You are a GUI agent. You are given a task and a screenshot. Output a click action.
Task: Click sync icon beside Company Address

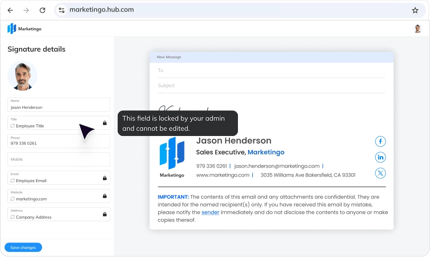(x=13, y=217)
